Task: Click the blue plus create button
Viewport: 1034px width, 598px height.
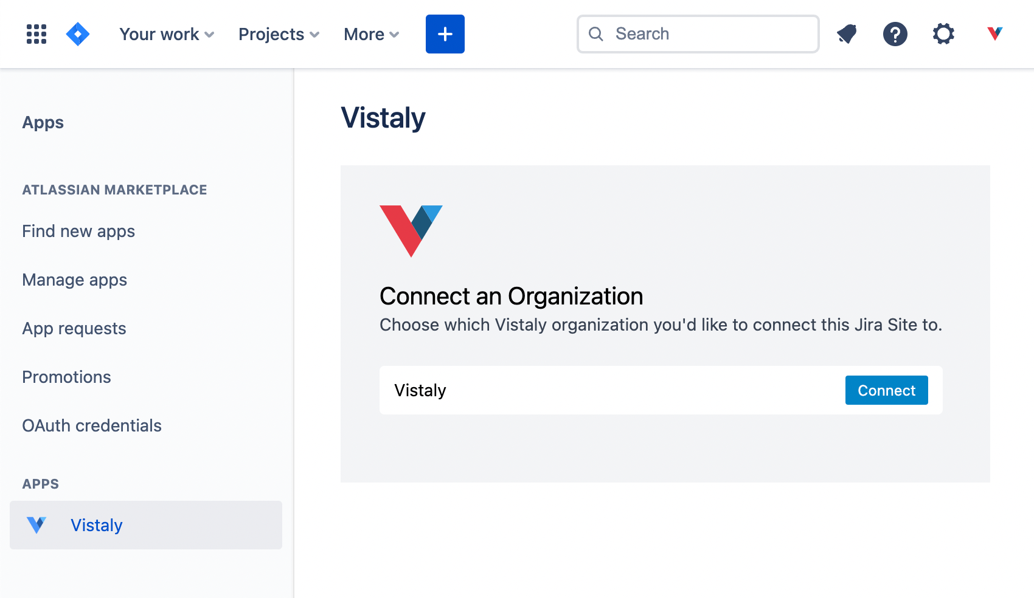Action: 445,34
